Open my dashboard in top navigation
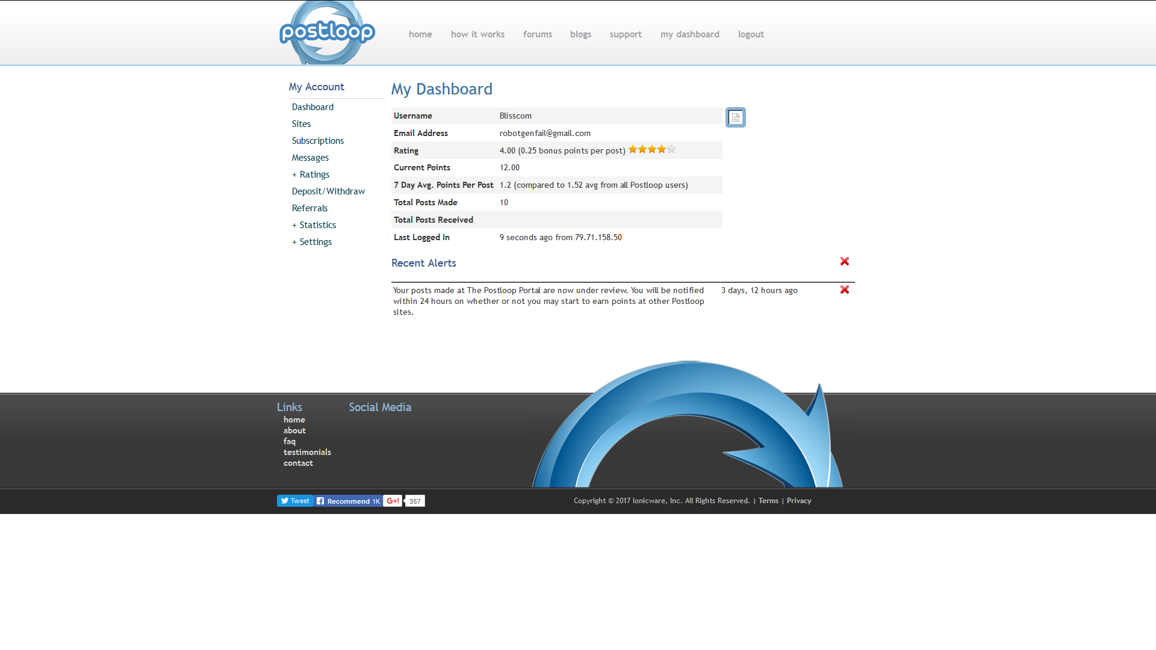The width and height of the screenshot is (1156, 650). [x=690, y=34]
